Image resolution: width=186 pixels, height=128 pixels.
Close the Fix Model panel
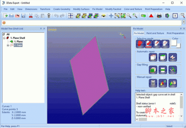pos(184,29)
